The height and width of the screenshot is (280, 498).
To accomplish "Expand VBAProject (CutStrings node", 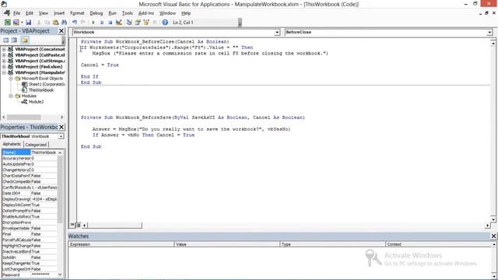I will click(4, 61).
